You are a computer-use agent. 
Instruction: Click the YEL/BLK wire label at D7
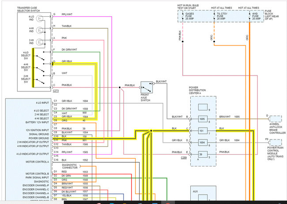[x=67, y=196]
